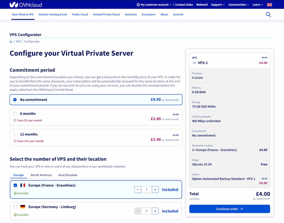The image size is (284, 223).
Task: Switch to the North America tab
Action: [x=41, y=175]
